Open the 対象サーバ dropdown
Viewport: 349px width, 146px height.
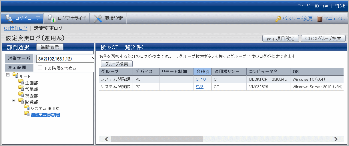point(65,59)
